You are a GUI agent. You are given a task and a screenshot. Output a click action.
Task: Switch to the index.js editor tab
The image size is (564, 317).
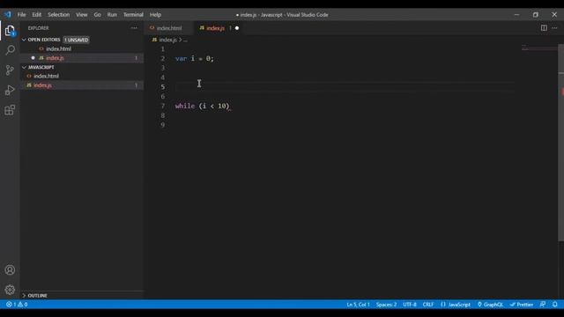pos(219,28)
